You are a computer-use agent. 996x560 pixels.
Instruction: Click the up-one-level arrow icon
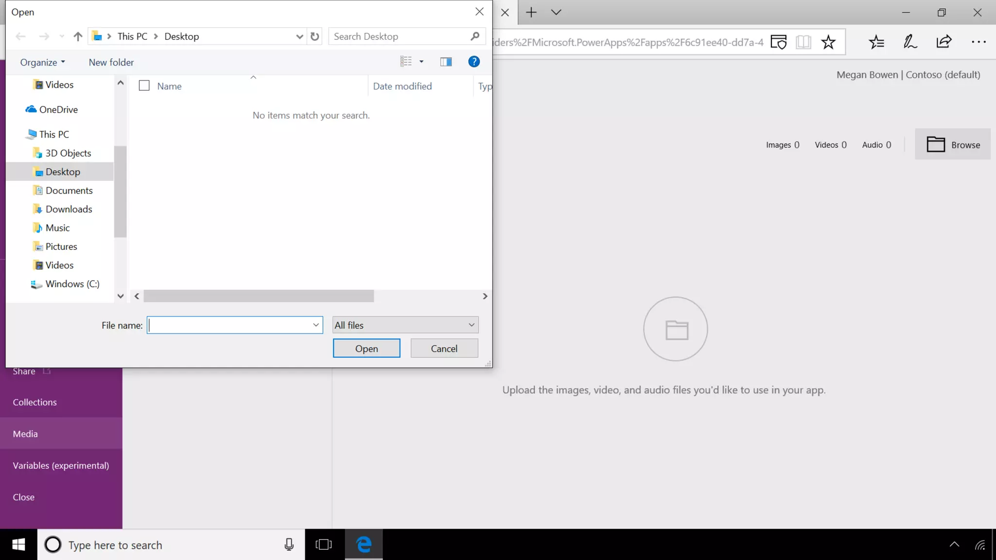(x=78, y=36)
